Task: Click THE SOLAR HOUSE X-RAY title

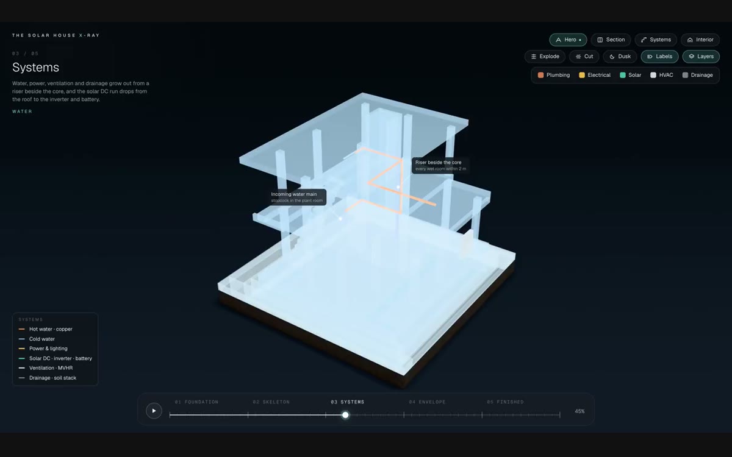Action: point(56,35)
